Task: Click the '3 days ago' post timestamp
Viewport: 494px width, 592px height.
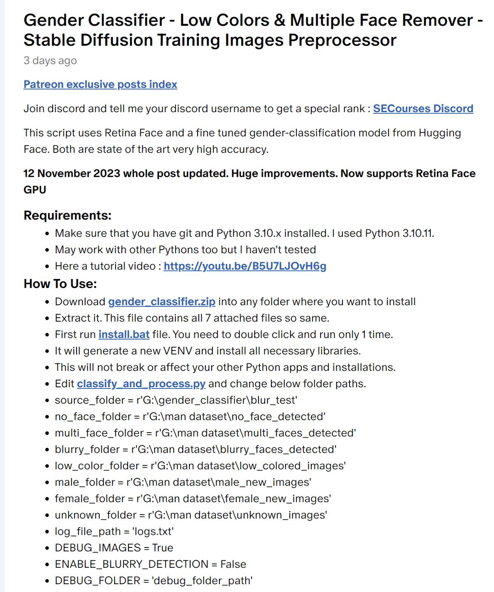Action: pos(50,61)
